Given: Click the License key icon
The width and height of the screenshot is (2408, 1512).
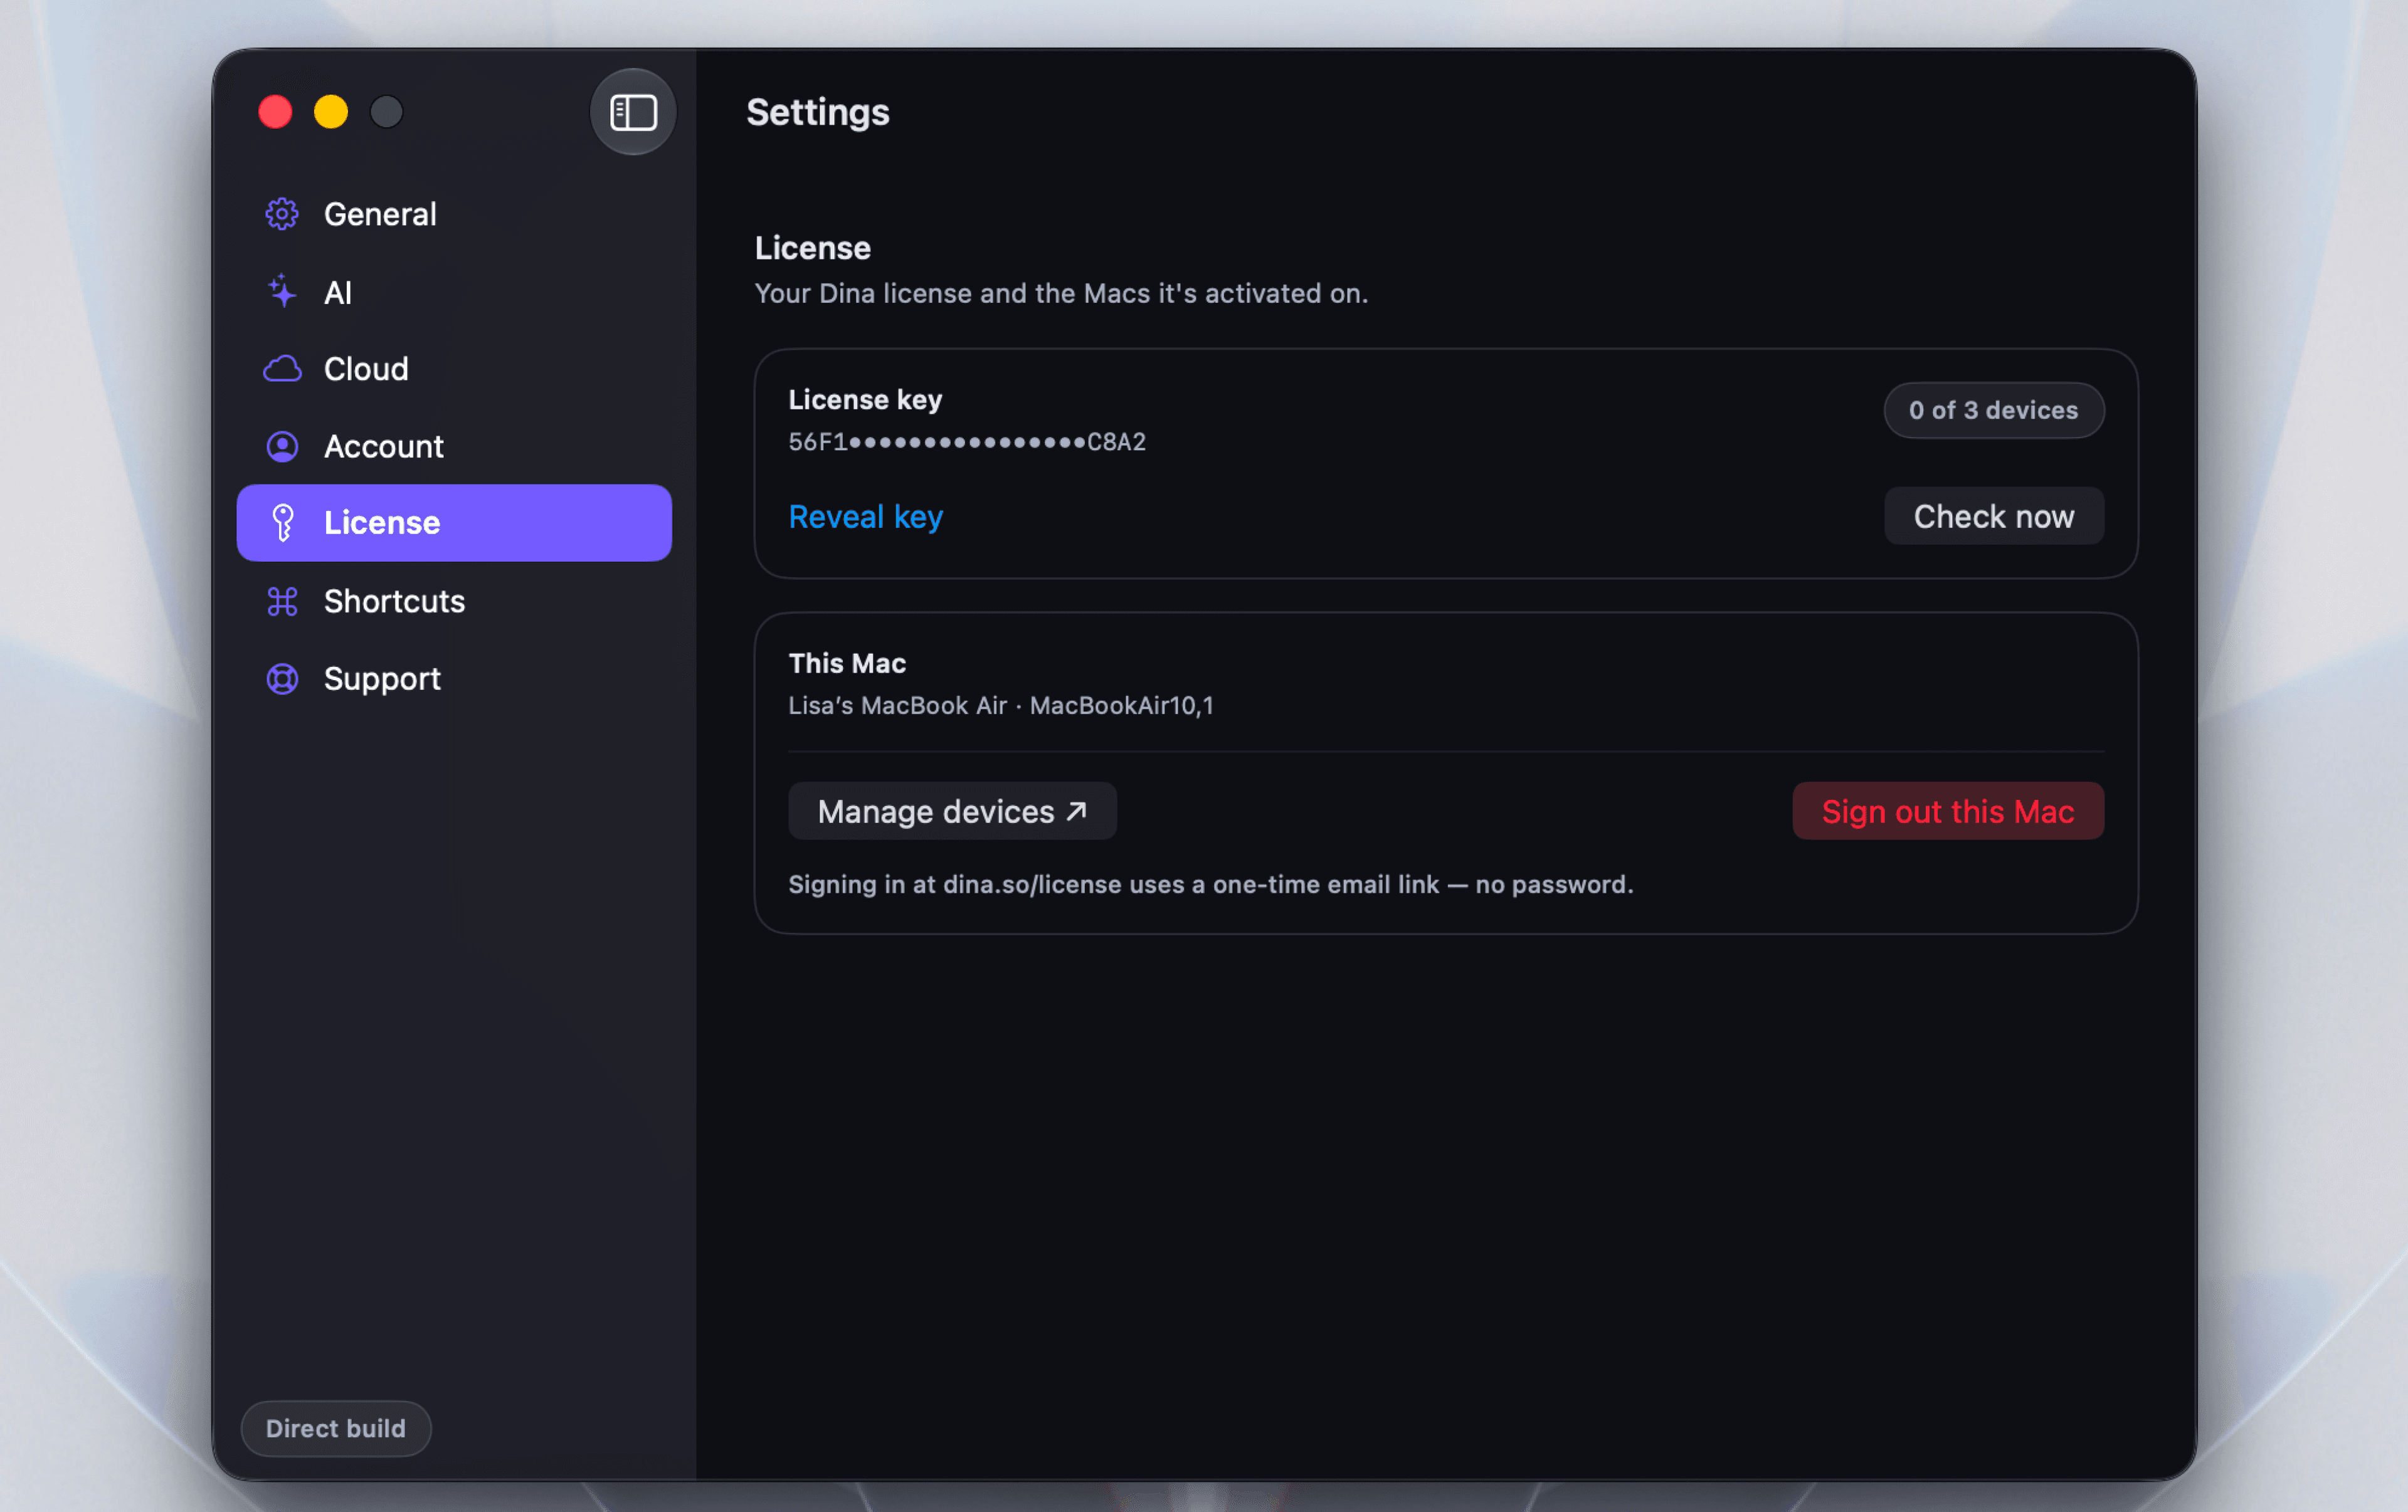Looking at the screenshot, I should pyautogui.click(x=283, y=523).
